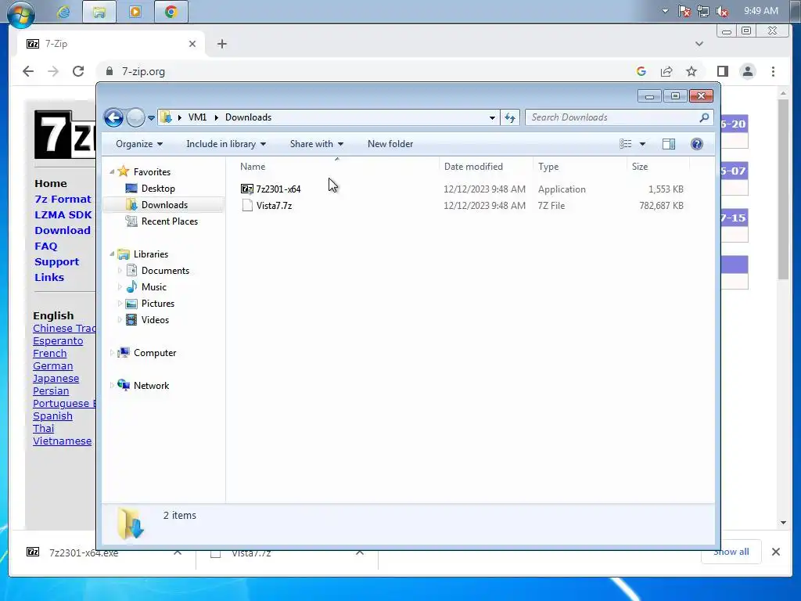This screenshot has width=801, height=601.
Task: Open the Music library
Action: pyautogui.click(x=153, y=286)
